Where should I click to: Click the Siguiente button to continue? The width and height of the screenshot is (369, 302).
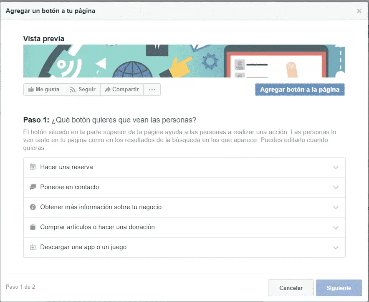pyautogui.click(x=339, y=287)
